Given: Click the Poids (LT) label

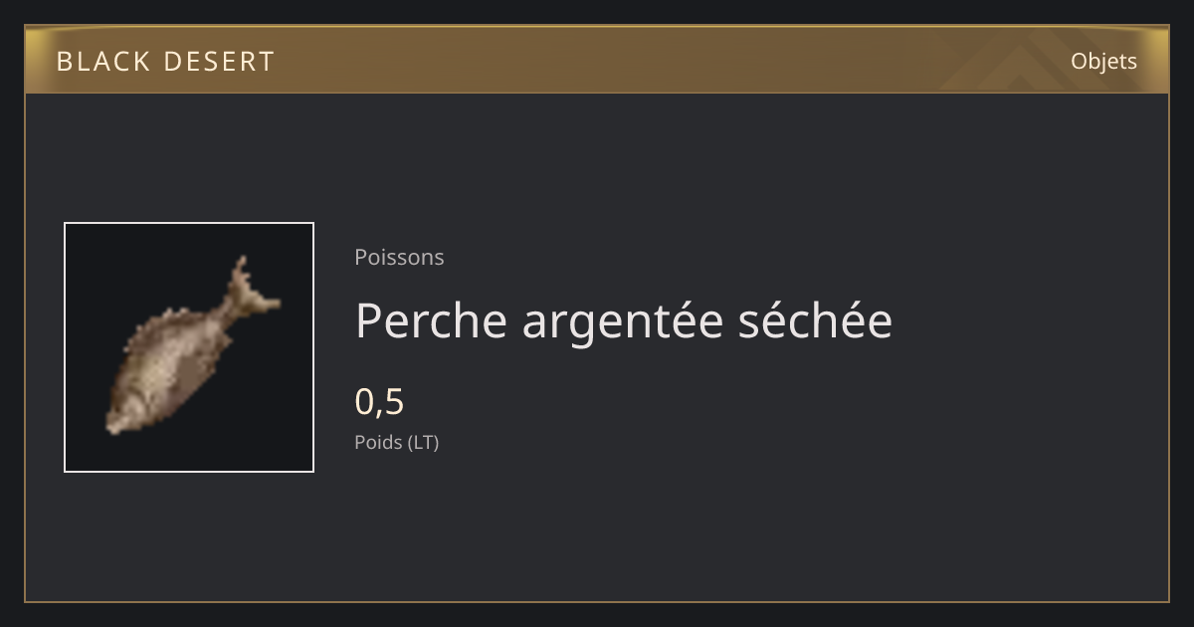Looking at the screenshot, I should [396, 442].
